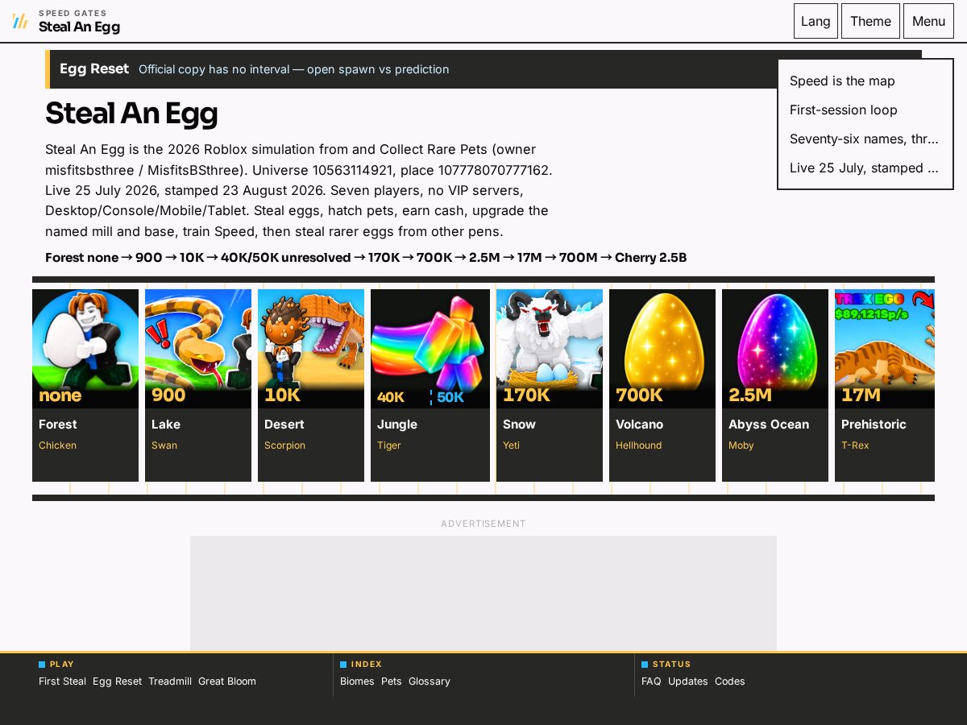Click the Moby pet label
967x725 pixels.
tap(741, 445)
